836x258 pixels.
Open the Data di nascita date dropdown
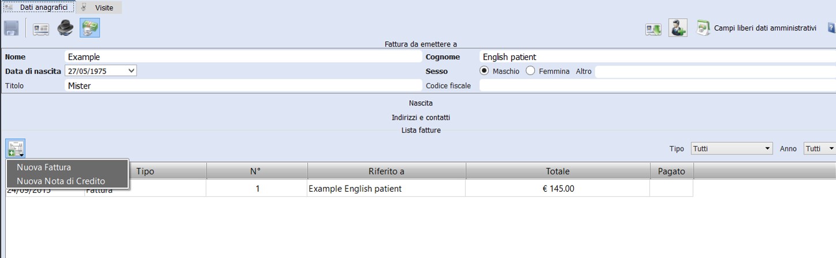(131, 71)
